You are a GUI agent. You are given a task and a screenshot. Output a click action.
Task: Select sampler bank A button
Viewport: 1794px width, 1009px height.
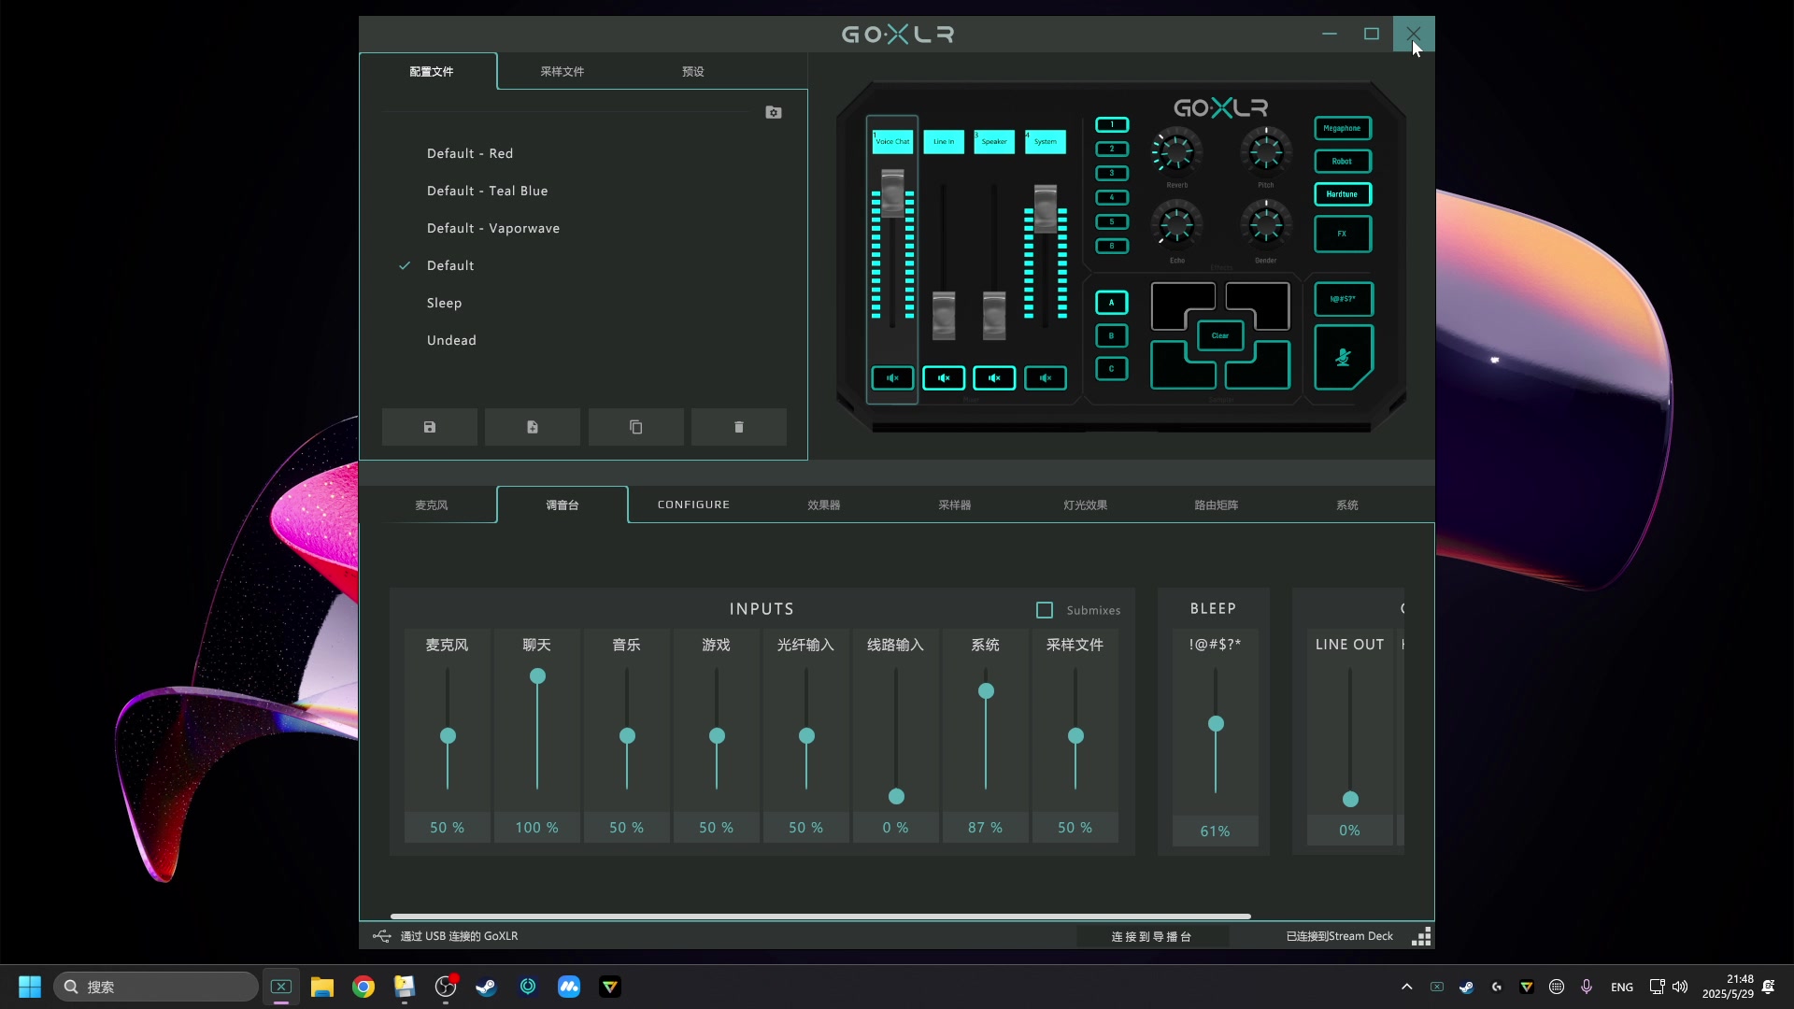pos(1112,303)
